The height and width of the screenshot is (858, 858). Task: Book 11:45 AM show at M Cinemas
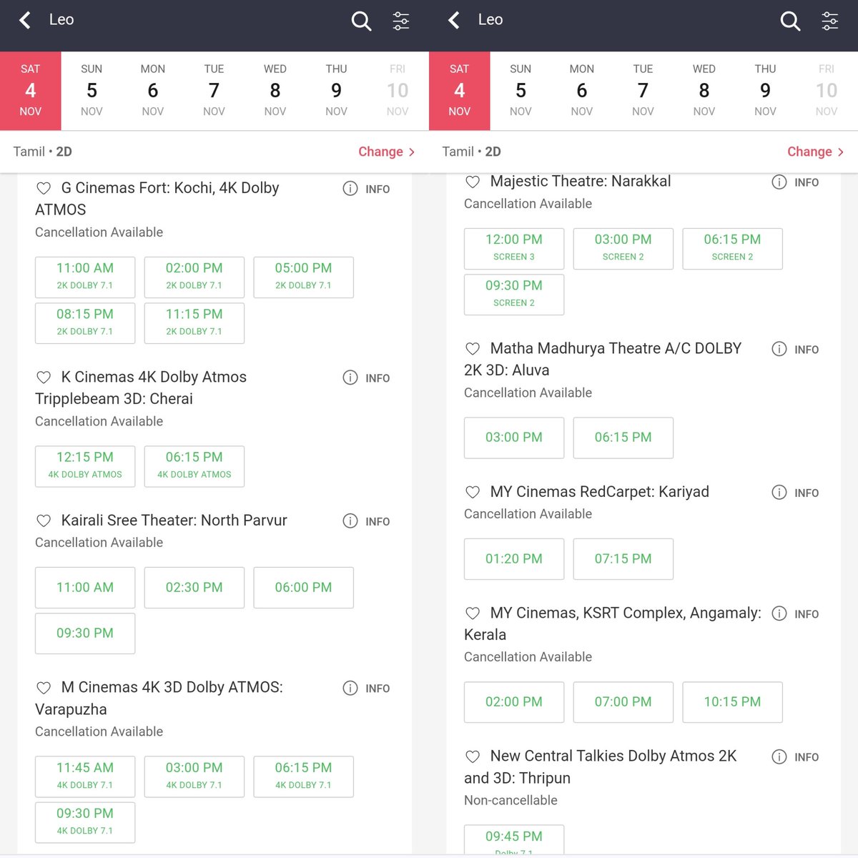click(x=85, y=776)
